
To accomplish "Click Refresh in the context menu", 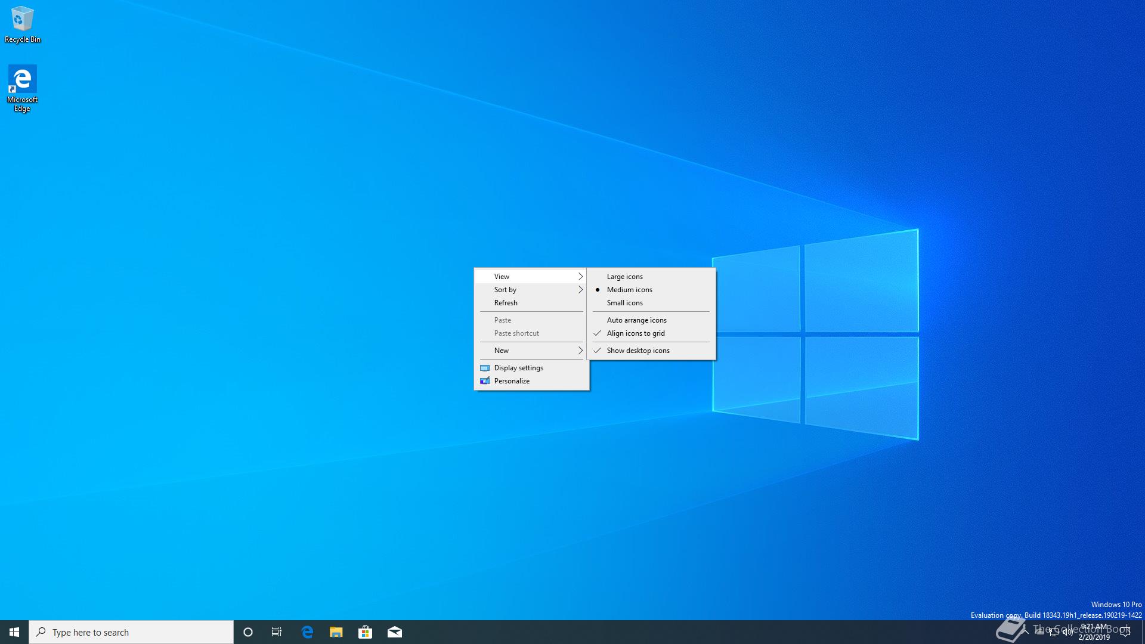I will [x=506, y=303].
